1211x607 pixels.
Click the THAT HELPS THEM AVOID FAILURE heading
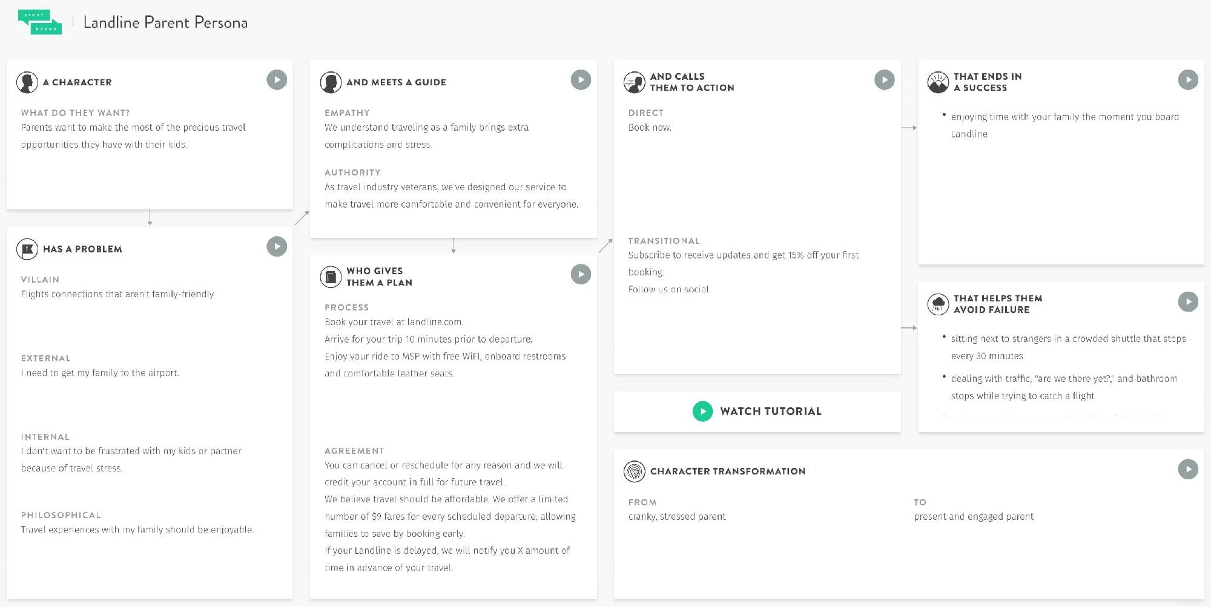coord(998,304)
